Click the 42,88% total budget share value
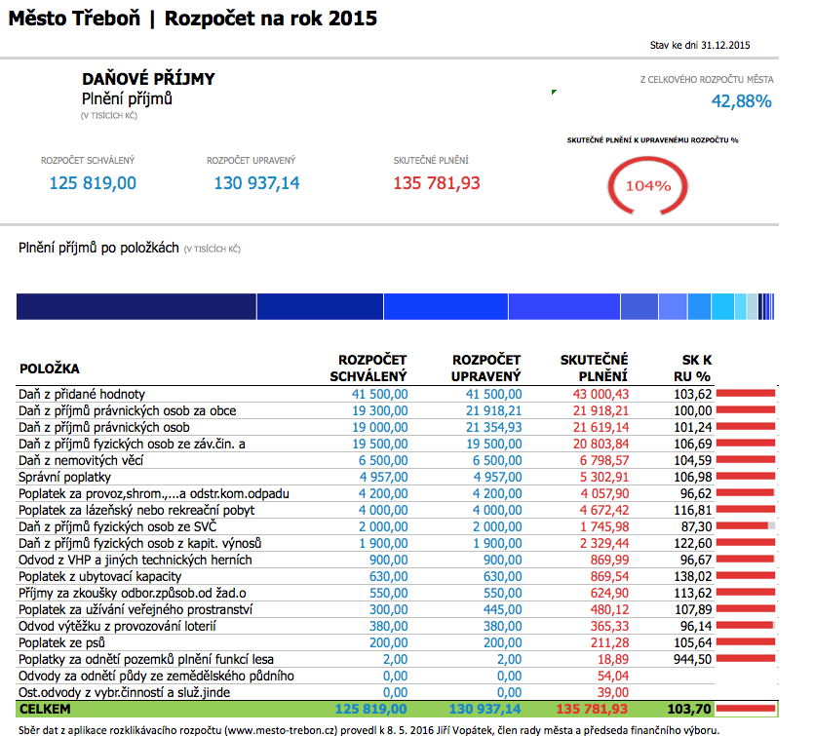This screenshot has width=814, height=736. [x=741, y=101]
